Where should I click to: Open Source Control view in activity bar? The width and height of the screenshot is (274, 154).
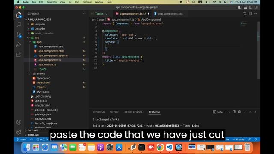click(18, 35)
